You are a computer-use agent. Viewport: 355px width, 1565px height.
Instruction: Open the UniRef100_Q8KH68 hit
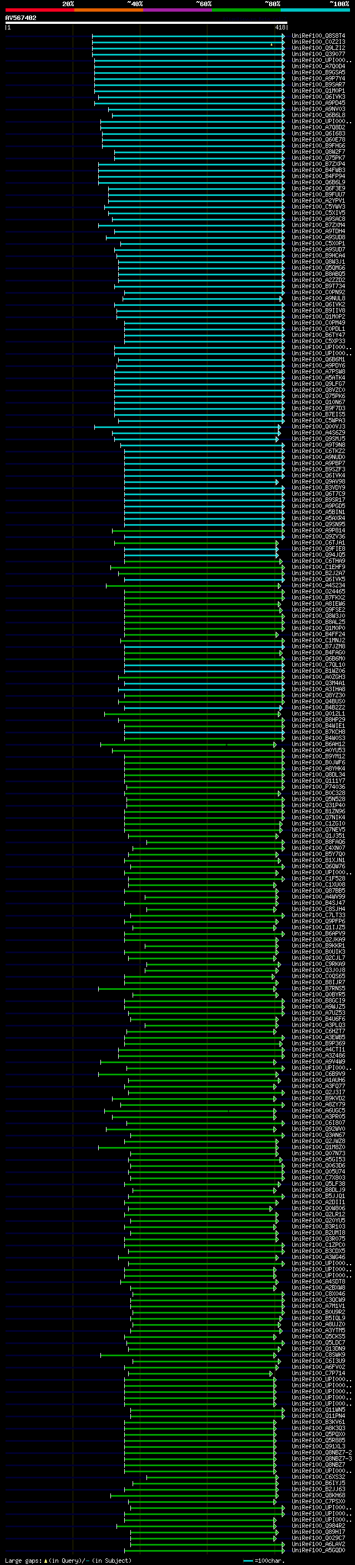pos(318,1495)
